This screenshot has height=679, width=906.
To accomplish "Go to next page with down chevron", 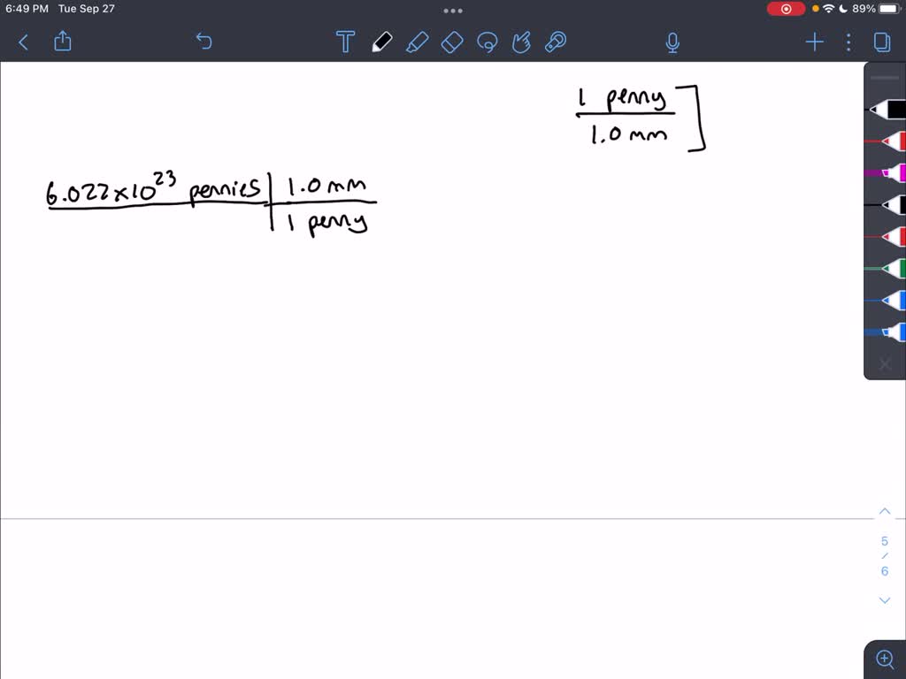I will 885,600.
